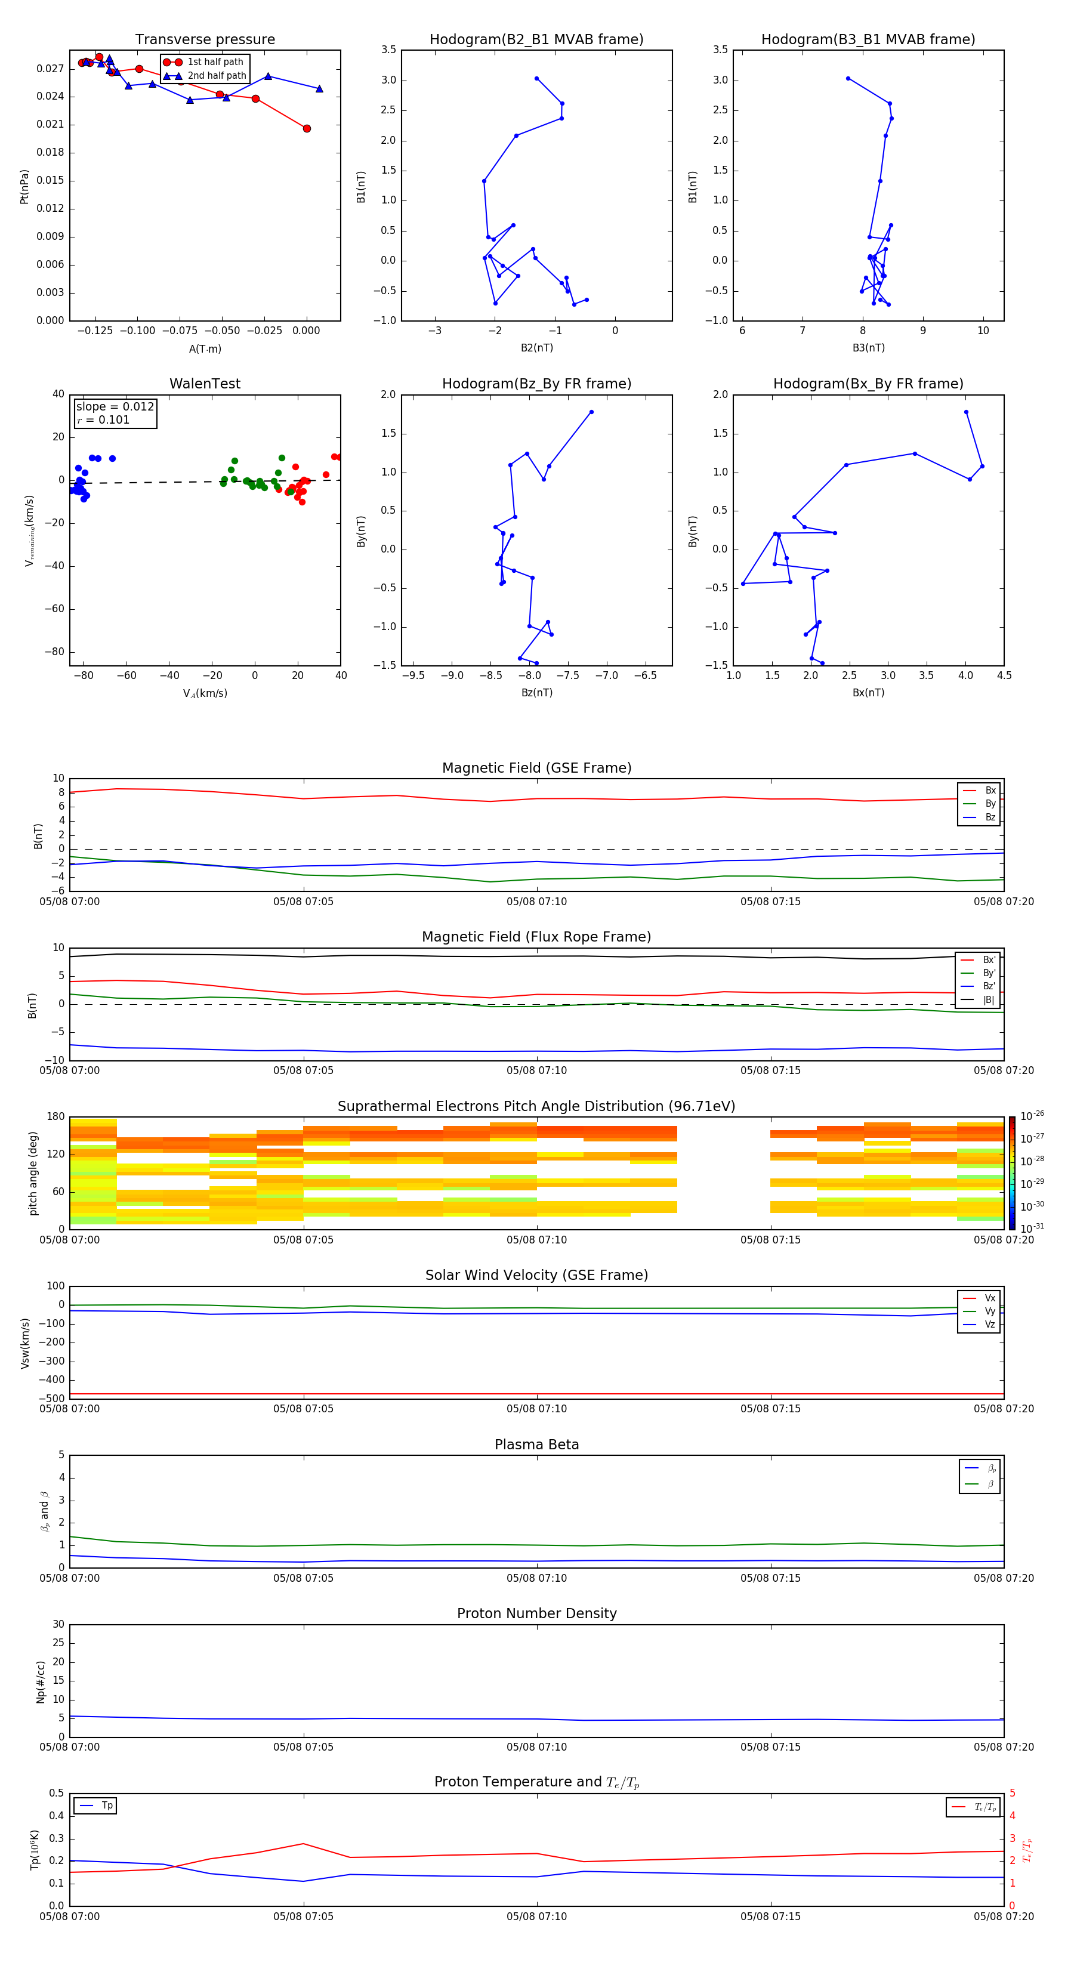Image resolution: width=1074 pixels, height=1969 pixels.
Task: Select the red 'Bx' legend entry in GSE panel
Action: [x=979, y=791]
